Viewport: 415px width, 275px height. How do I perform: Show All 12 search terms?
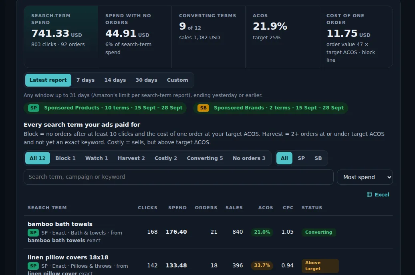38,158
